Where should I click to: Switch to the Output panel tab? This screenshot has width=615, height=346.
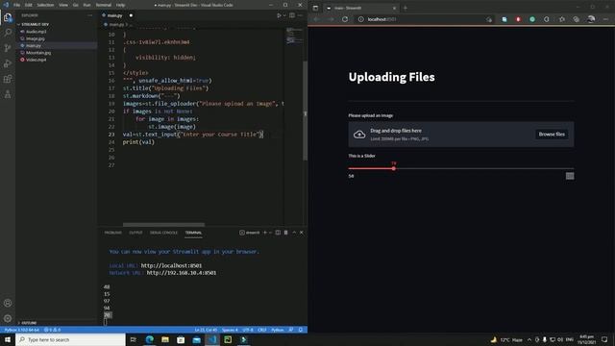(135, 233)
